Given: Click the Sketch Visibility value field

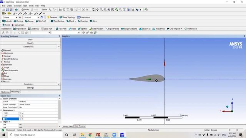Looking at the screenshot, I should 38,105.
